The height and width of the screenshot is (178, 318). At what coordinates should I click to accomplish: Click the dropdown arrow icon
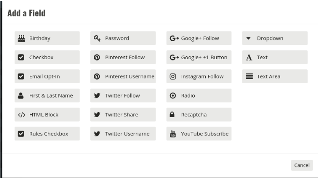(x=249, y=38)
